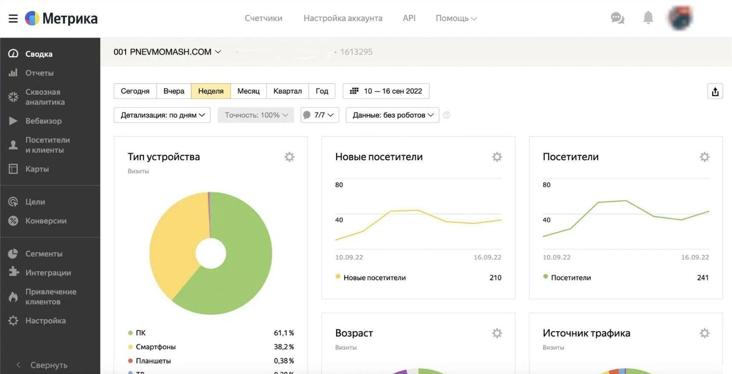Click the Сквозная аналитика icon
732x374 pixels.
click(x=13, y=97)
